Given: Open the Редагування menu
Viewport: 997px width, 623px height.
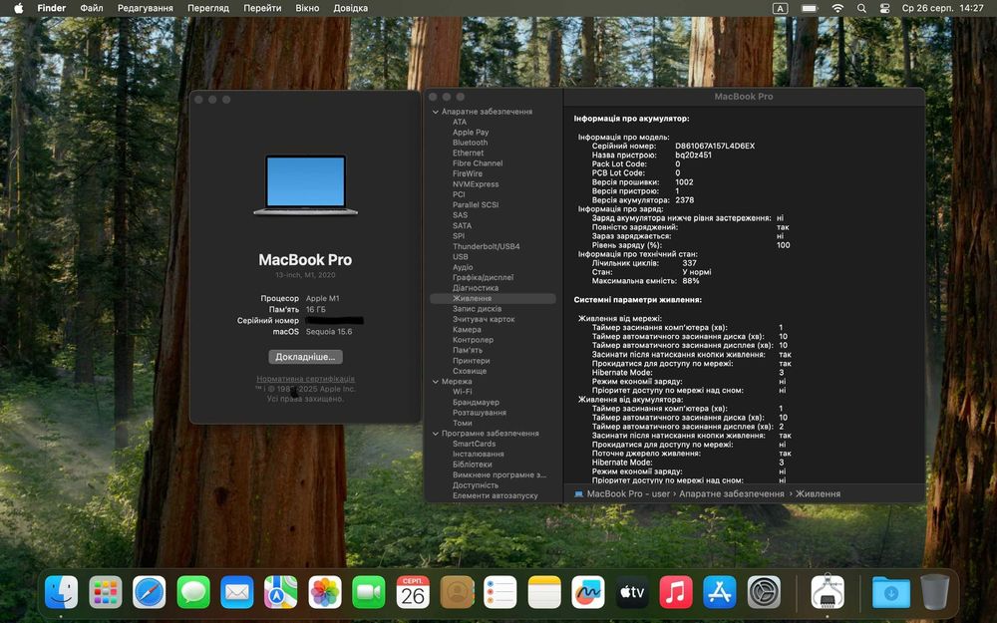Looking at the screenshot, I should 145,8.
